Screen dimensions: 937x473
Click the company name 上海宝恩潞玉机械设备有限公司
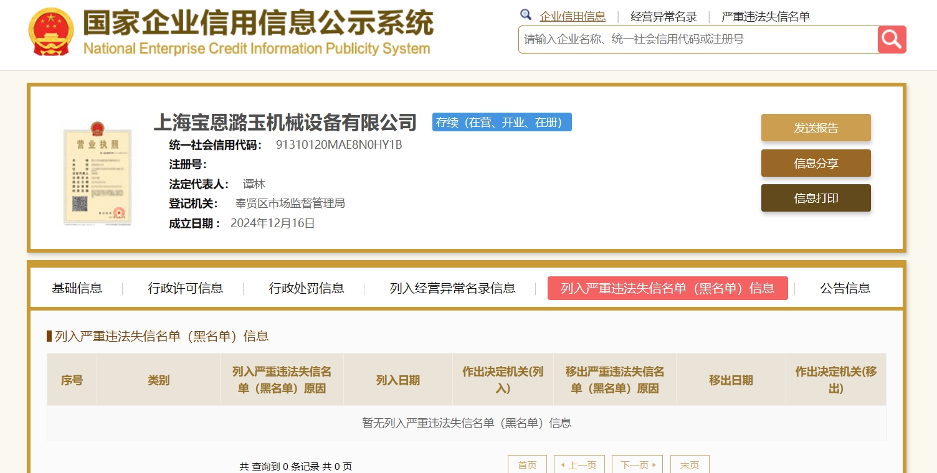coord(285,123)
